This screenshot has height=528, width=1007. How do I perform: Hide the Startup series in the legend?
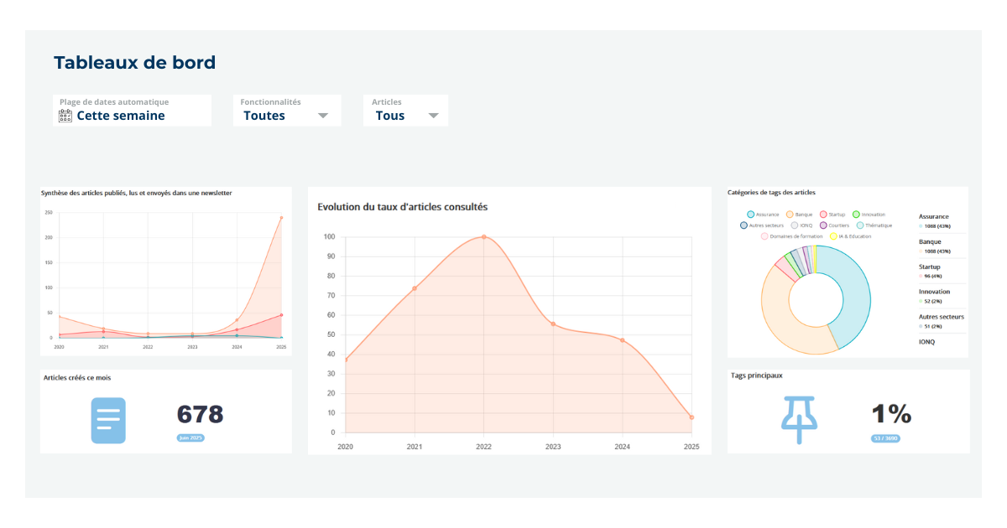(832, 215)
